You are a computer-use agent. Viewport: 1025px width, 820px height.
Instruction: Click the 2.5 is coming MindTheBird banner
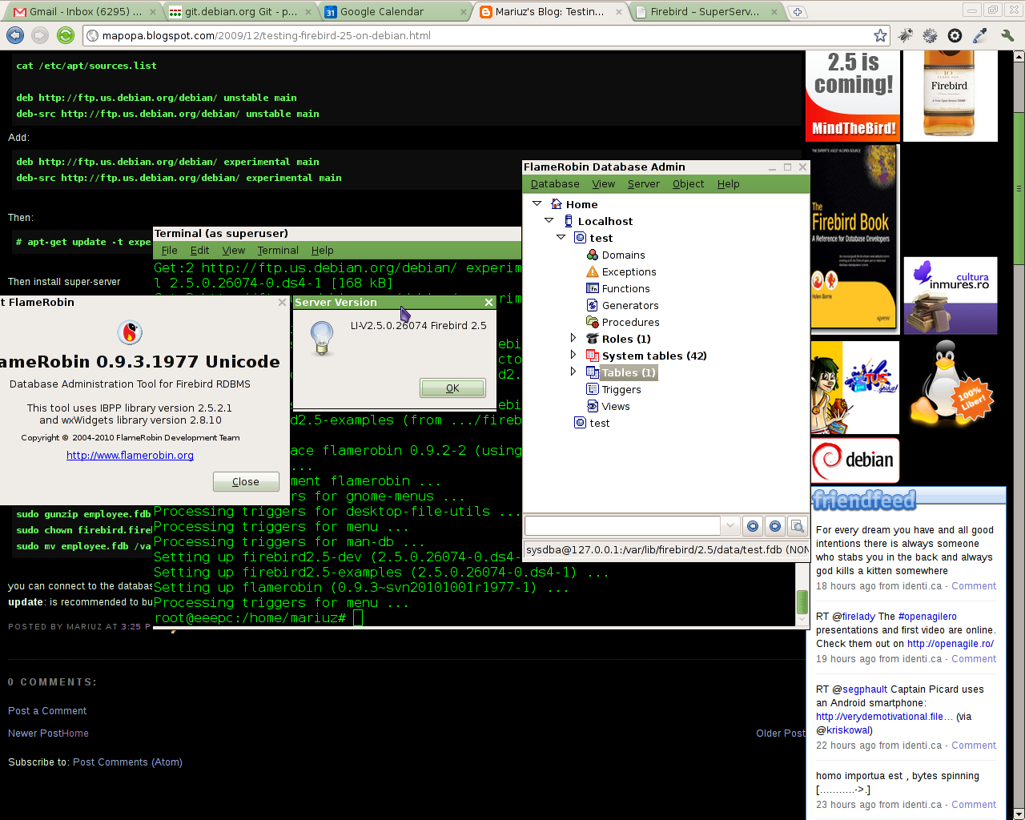point(853,96)
